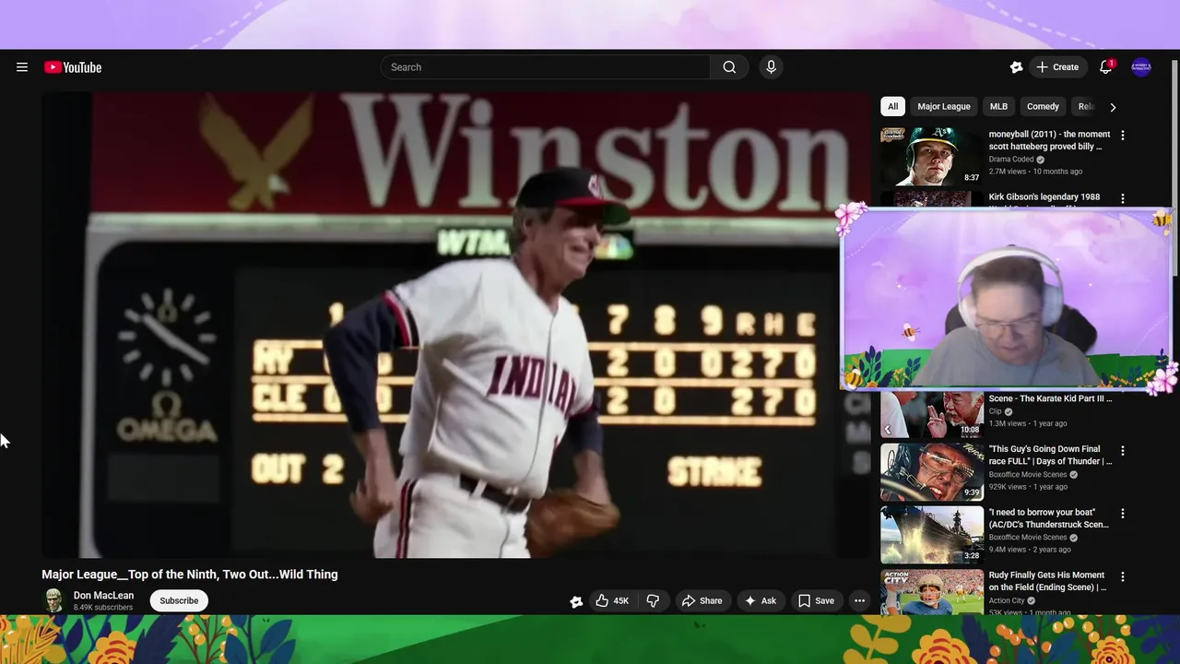Screen dimensions: 1180x664
Task: Select the Comedy filter chip
Action: coord(1043,106)
